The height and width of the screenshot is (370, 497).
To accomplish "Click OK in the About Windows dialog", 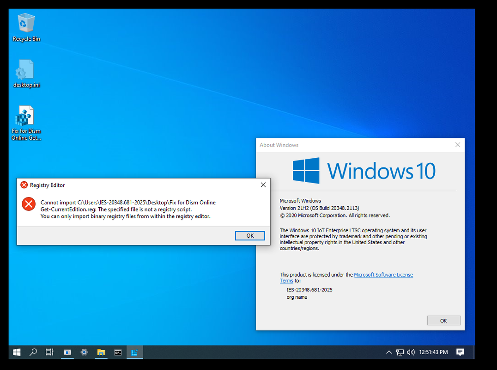I will point(443,321).
